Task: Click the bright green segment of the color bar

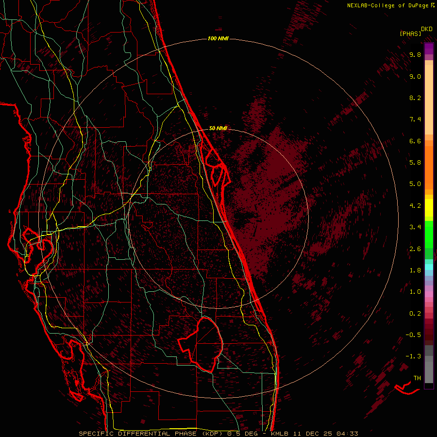Action: pos(429,235)
